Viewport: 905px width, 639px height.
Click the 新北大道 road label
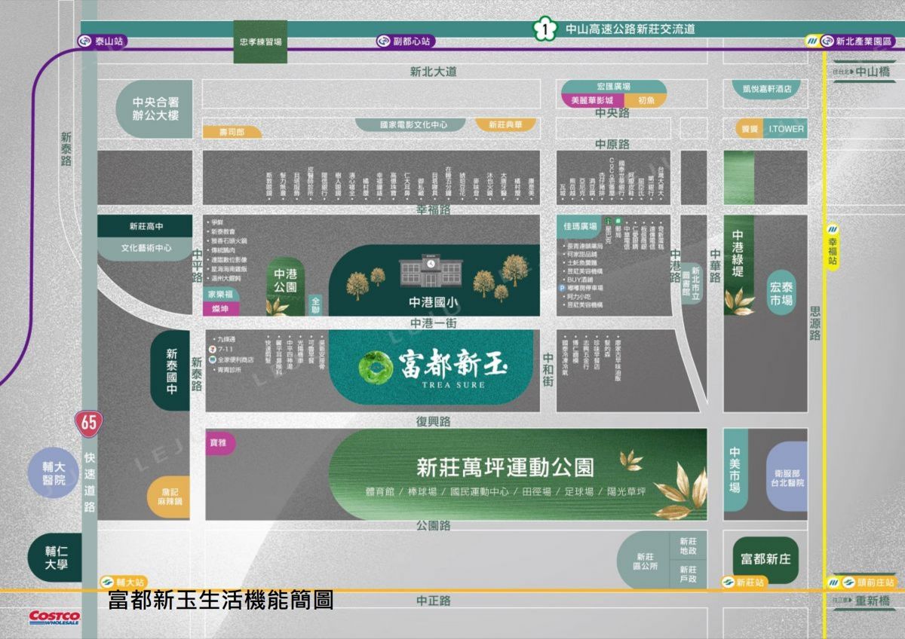point(434,72)
